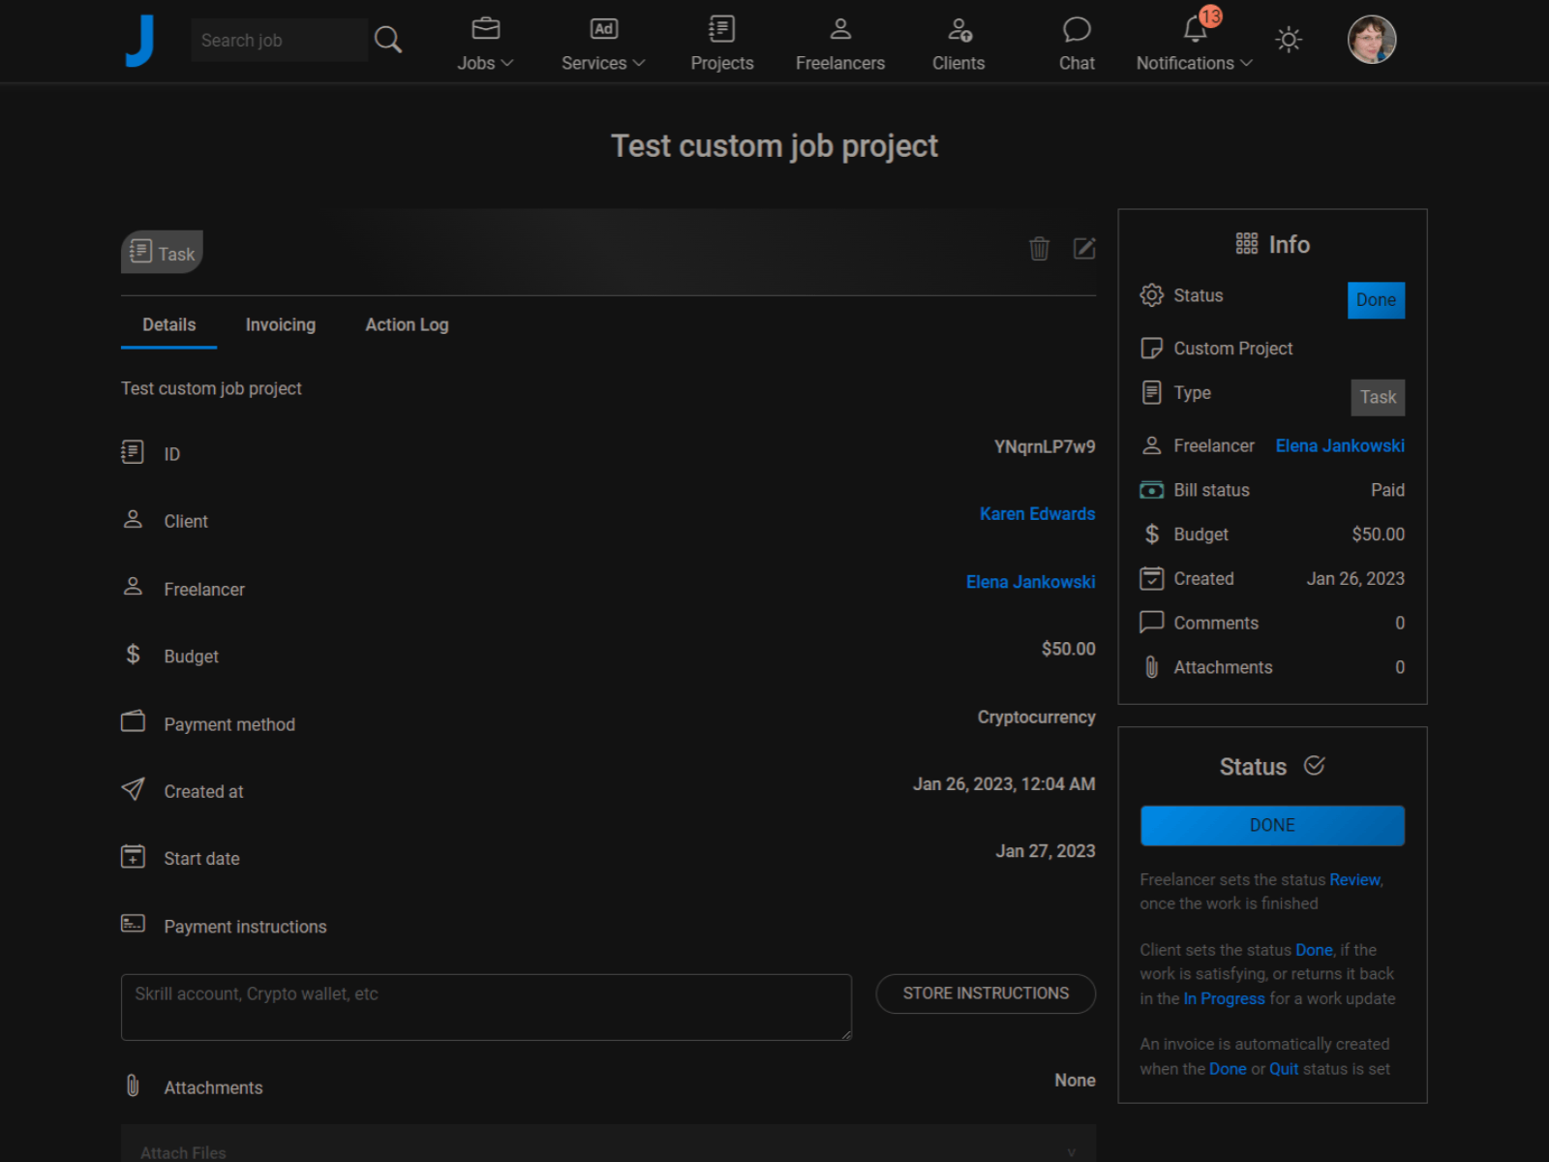Click the Start date calendar icon
1549x1162 pixels.
(133, 856)
